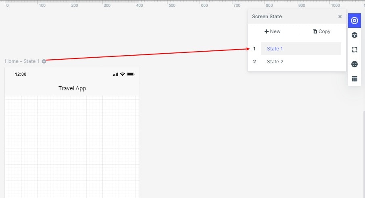Viewport: 365px width, 198px height.
Task: Open the smiley face icon library
Action: [x=355, y=64]
